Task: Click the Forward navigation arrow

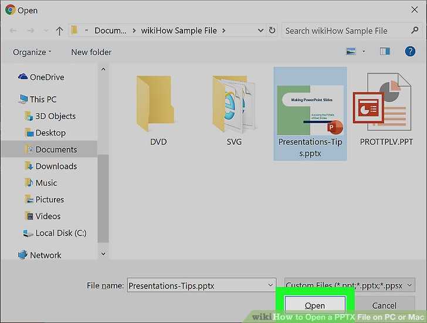Action: tap(30, 30)
